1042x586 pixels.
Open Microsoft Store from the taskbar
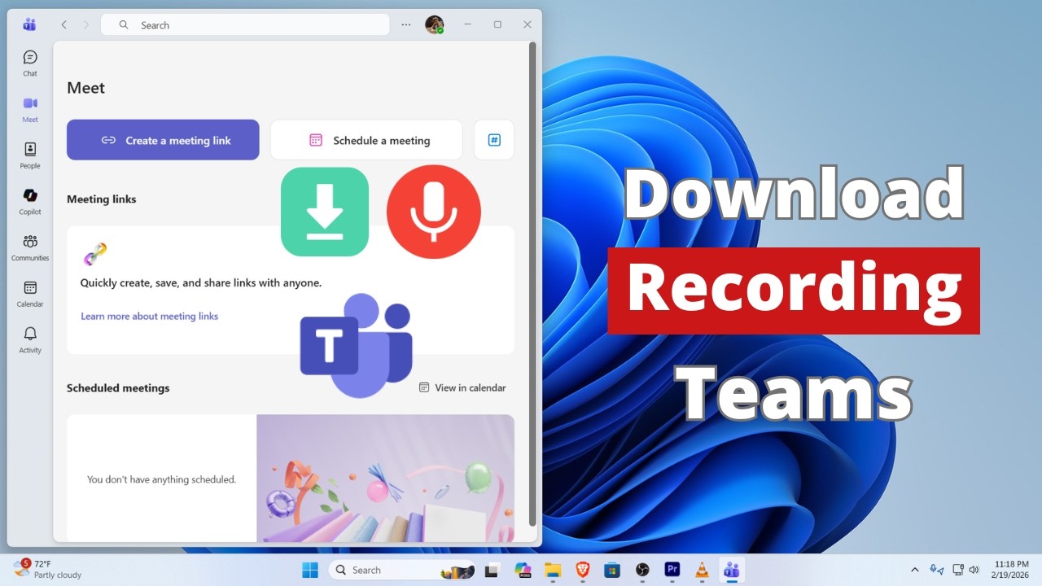[x=612, y=570]
